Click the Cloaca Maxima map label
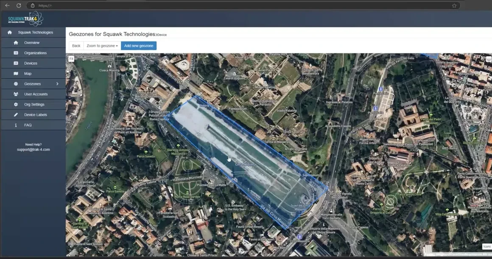 (109, 70)
